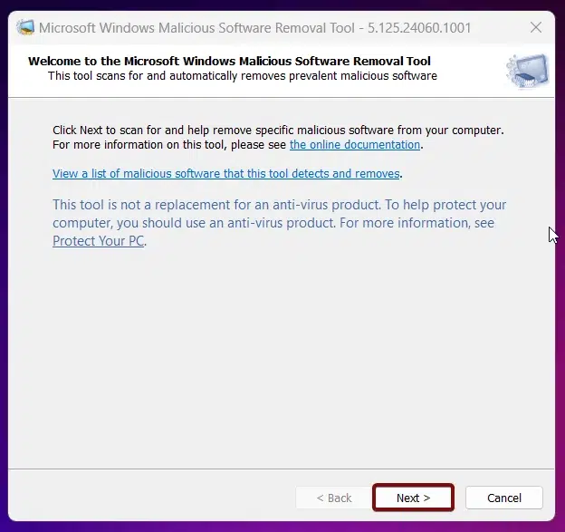Close the Removal Tool window with X

[x=536, y=27]
